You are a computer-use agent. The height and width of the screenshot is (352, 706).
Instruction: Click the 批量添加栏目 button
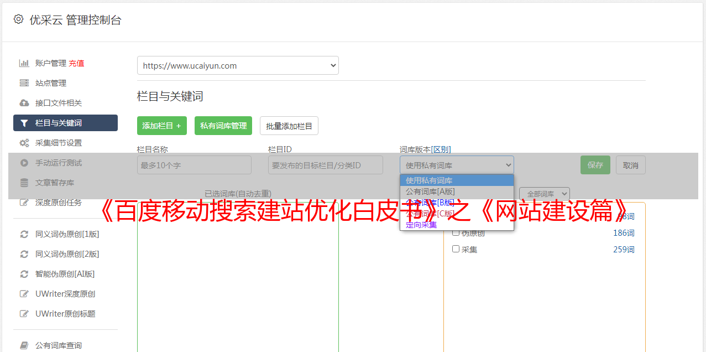(289, 126)
